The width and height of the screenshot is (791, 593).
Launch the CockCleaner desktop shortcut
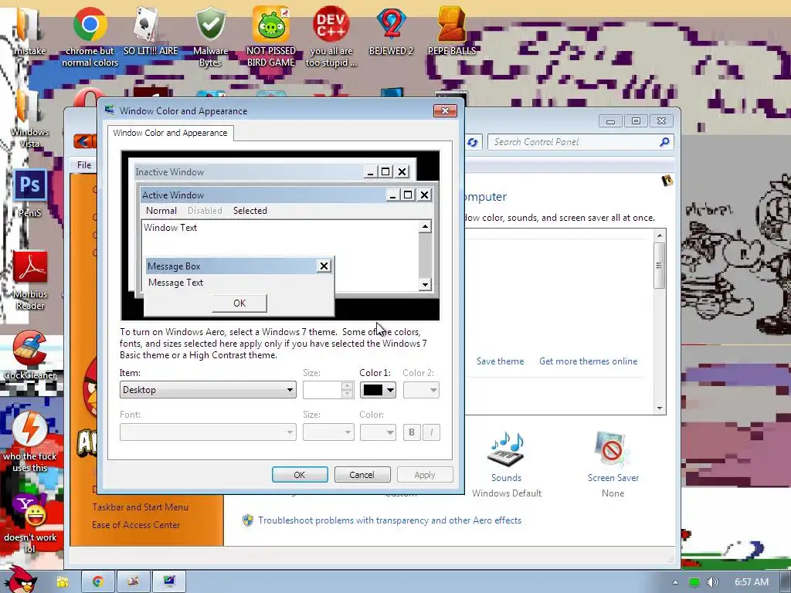[x=30, y=355]
